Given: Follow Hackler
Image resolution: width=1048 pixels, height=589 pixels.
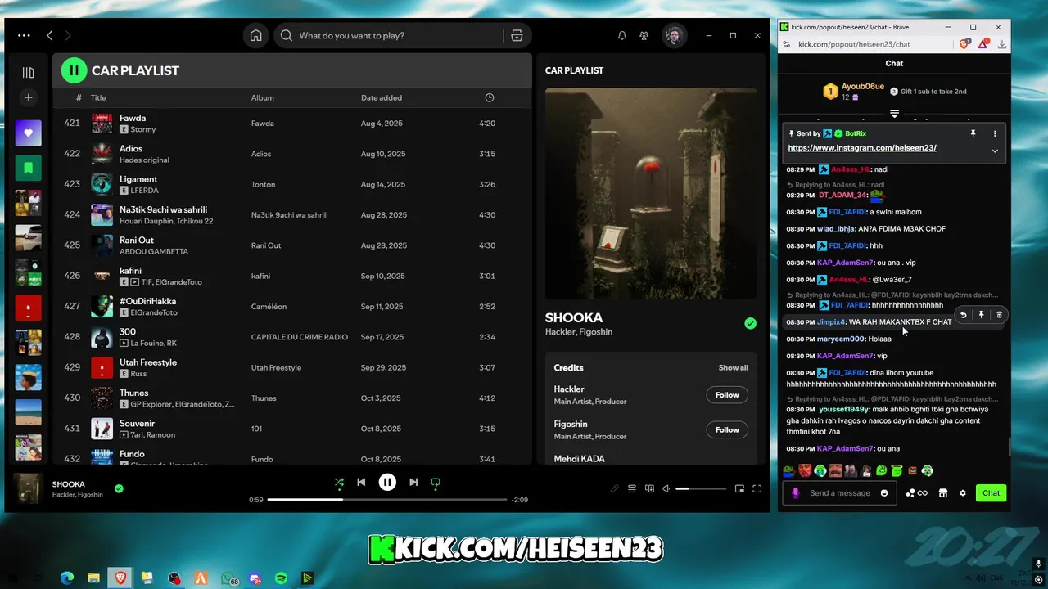Looking at the screenshot, I should tap(727, 395).
